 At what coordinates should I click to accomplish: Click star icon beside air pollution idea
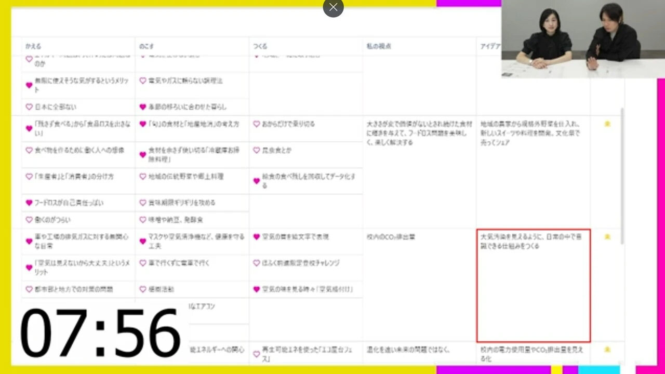607,237
